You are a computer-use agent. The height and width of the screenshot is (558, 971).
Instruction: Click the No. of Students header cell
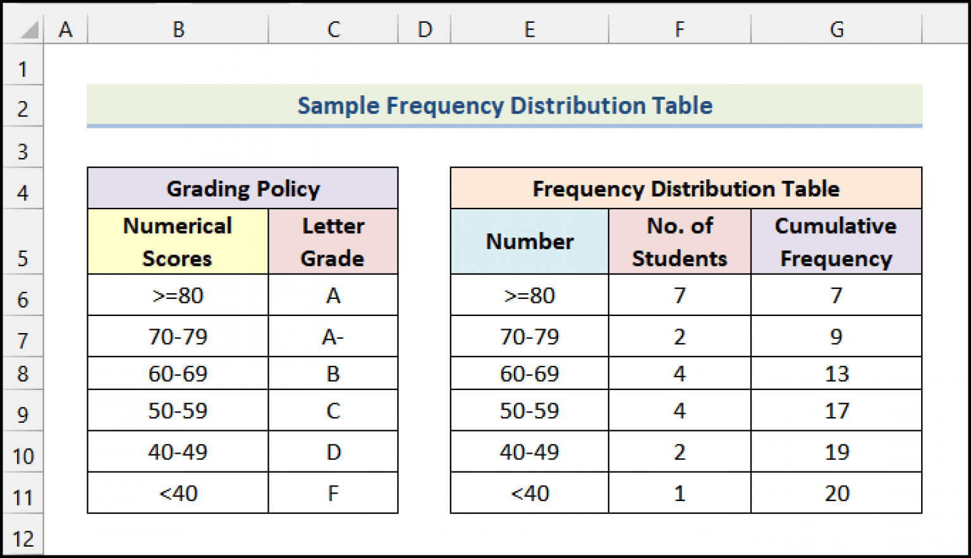[679, 241]
